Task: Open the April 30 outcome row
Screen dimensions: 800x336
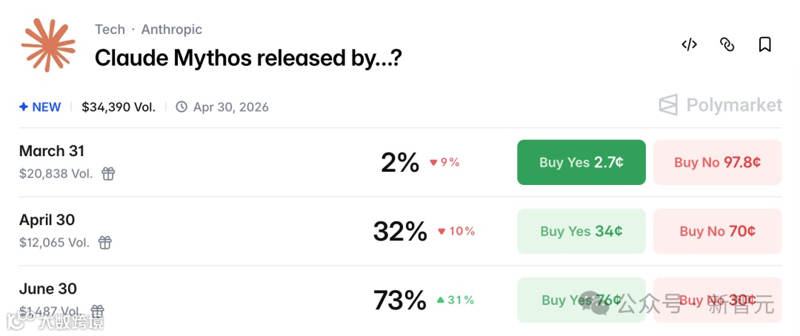Action: [47, 220]
